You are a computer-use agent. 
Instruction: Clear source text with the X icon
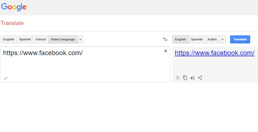pyautogui.click(x=166, y=51)
